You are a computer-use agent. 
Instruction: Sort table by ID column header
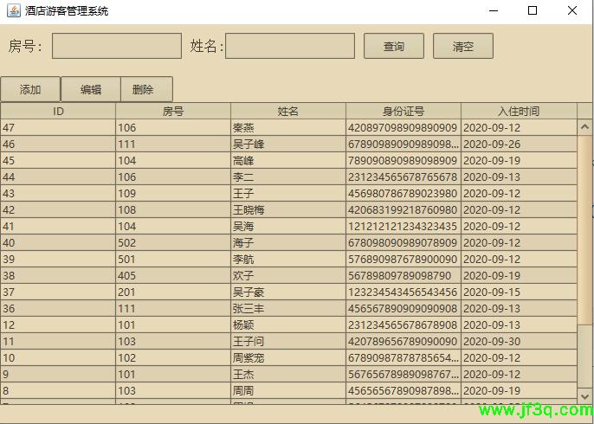click(58, 111)
